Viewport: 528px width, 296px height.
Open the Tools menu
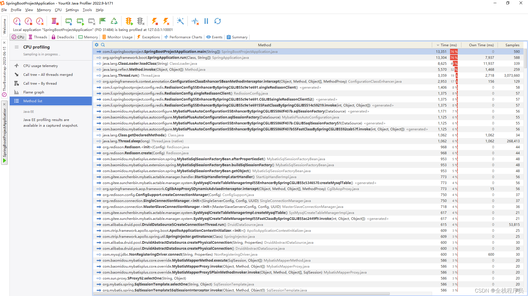[87, 10]
